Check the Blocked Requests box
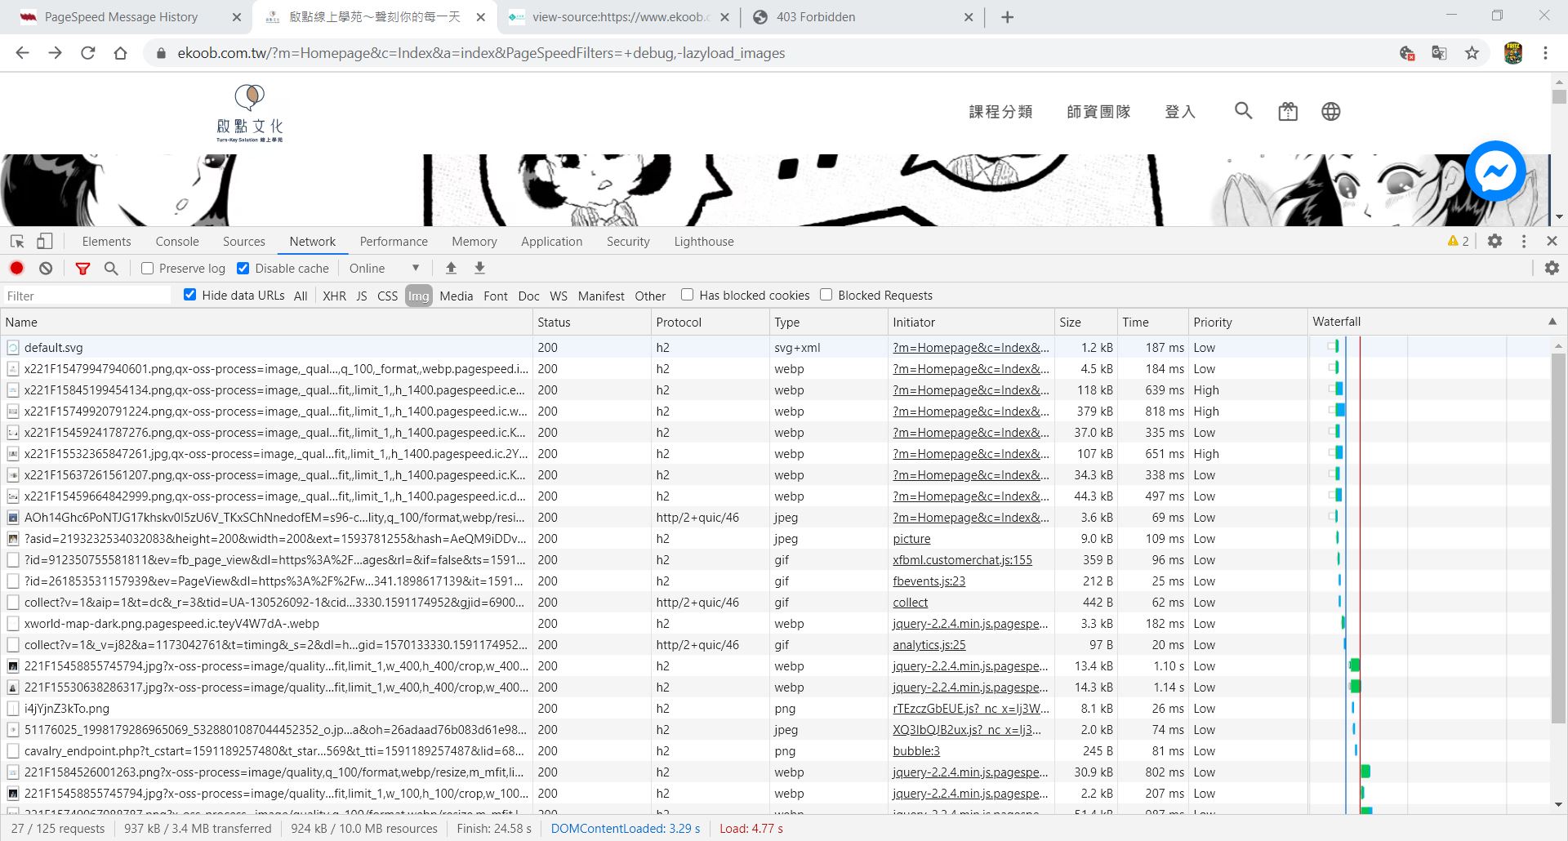Image resolution: width=1568 pixels, height=841 pixels. (826, 295)
